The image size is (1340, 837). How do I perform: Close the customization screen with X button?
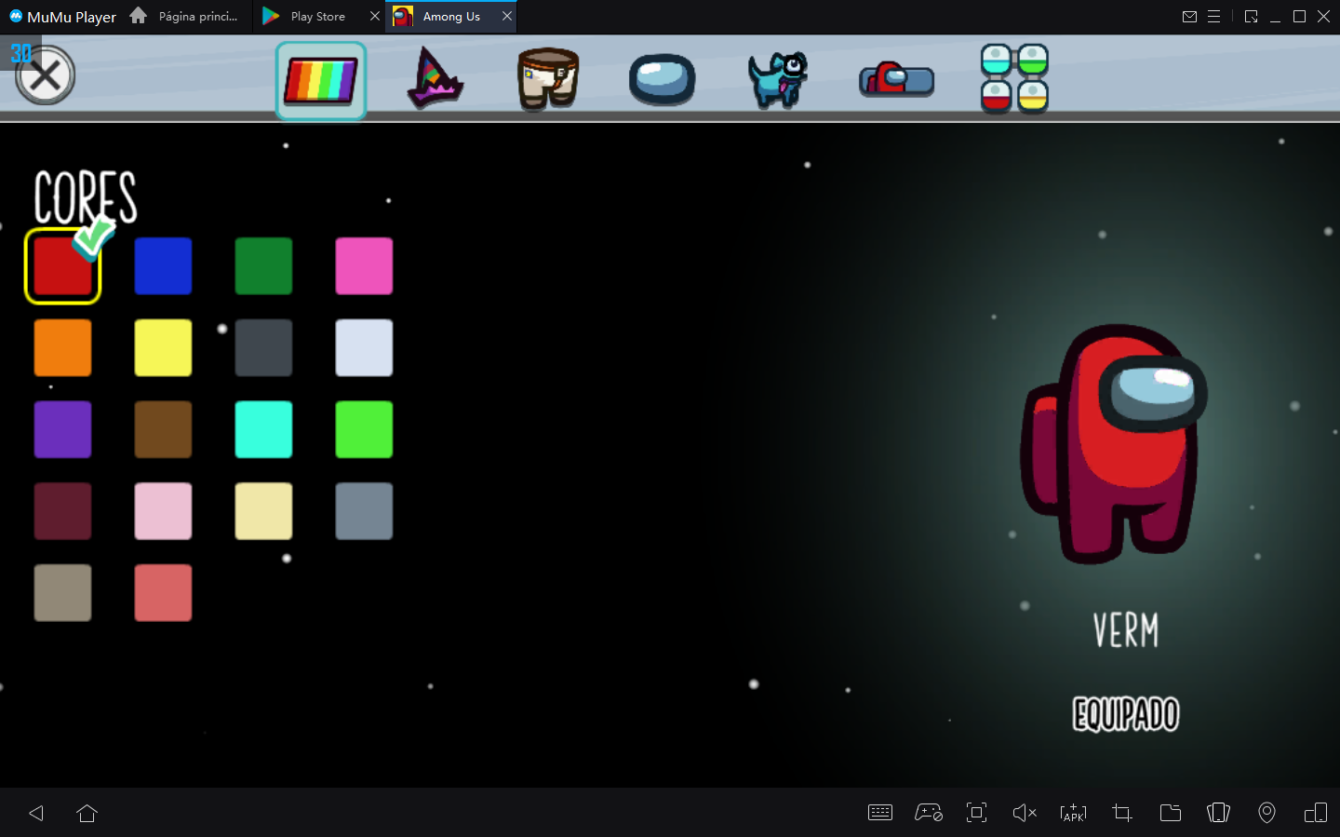coord(45,75)
